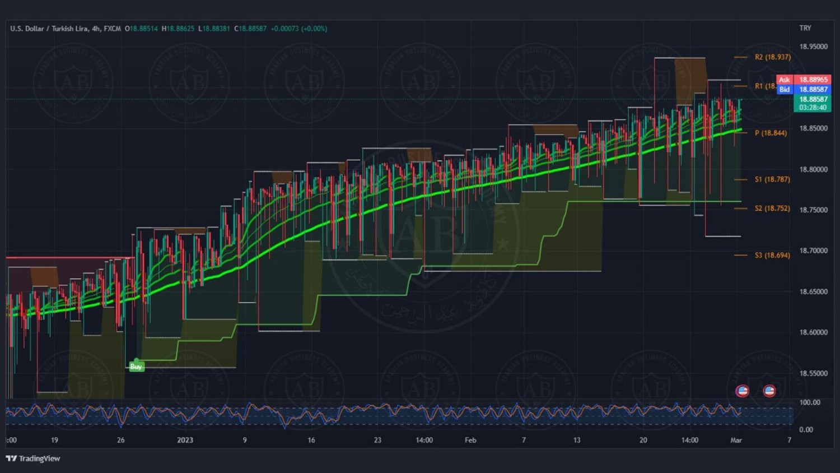Image resolution: width=840 pixels, height=473 pixels.
Task: Click the 18.95000 price axis label
Action: pos(813,47)
